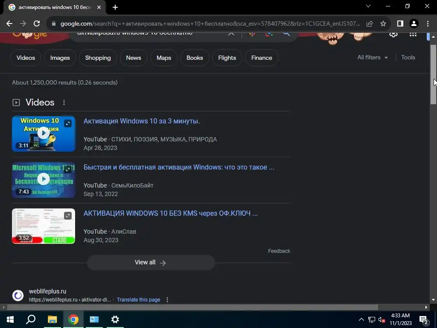This screenshot has width=437, height=328.
Task: Close the активировать windows 10 tab
Action: pyautogui.click(x=99, y=7)
